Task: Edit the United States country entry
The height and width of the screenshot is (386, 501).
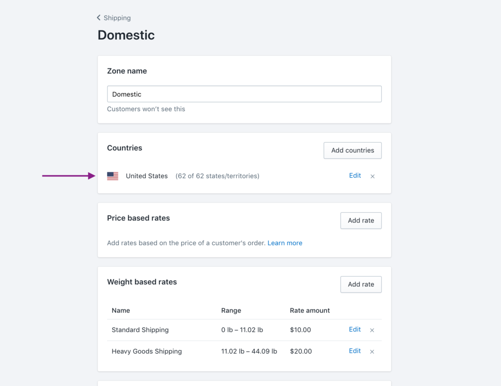Action: [x=355, y=176]
